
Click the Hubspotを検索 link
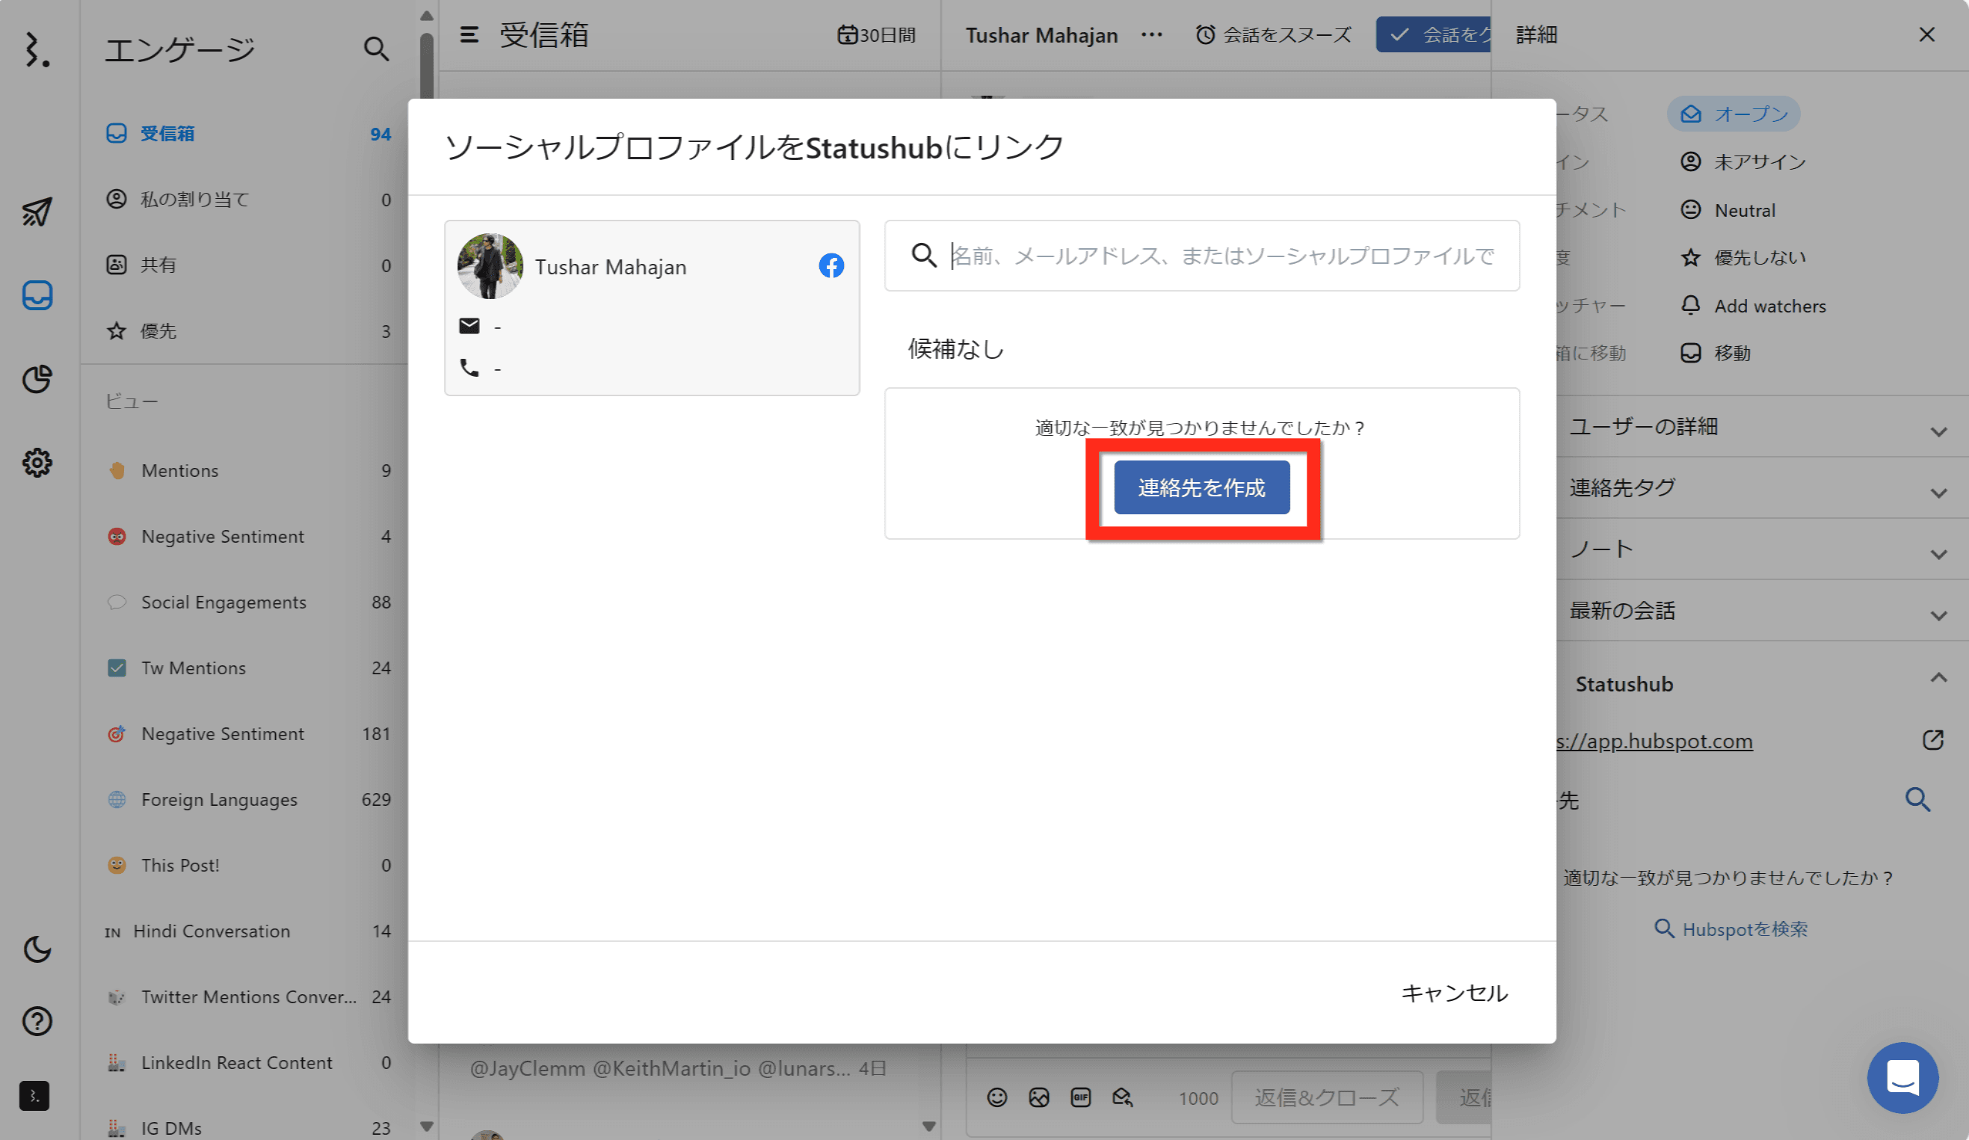pyautogui.click(x=1731, y=929)
